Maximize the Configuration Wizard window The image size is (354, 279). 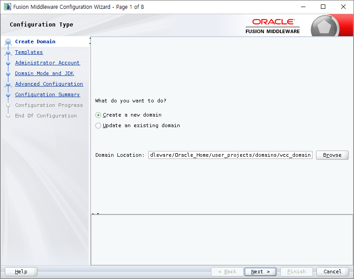click(x=323, y=7)
